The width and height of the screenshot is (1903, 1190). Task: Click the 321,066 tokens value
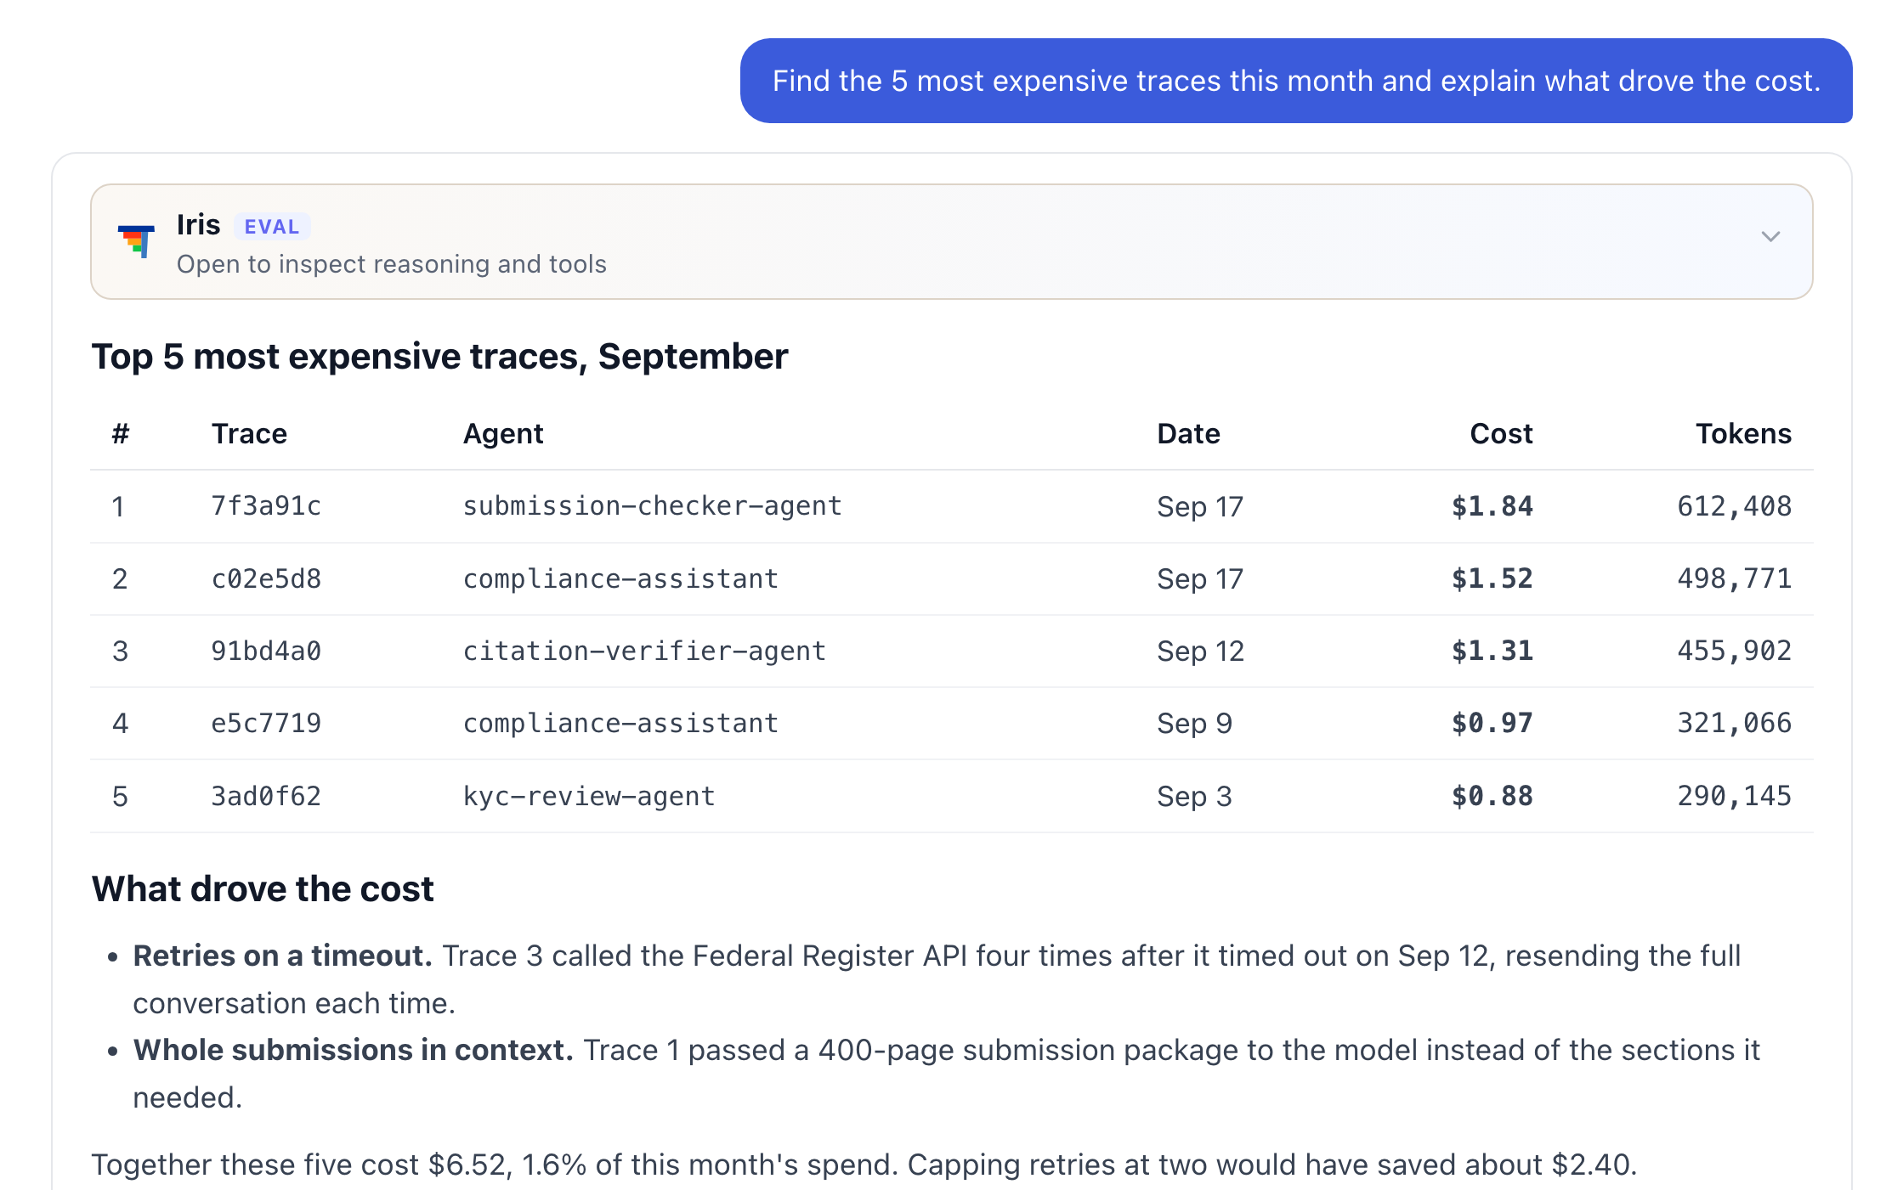click(1734, 723)
